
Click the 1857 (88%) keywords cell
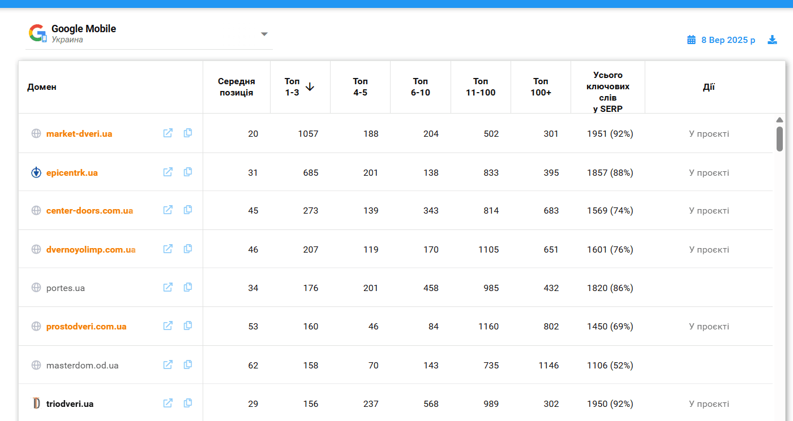click(610, 172)
